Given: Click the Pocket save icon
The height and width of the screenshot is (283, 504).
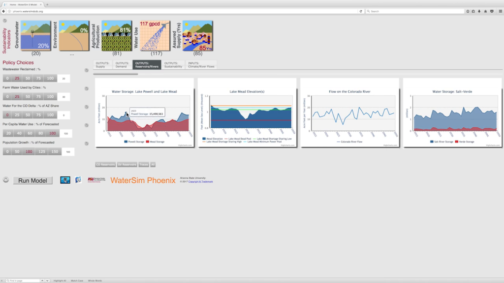Looking at the screenshot, I should pyautogui.click(x=492, y=11).
